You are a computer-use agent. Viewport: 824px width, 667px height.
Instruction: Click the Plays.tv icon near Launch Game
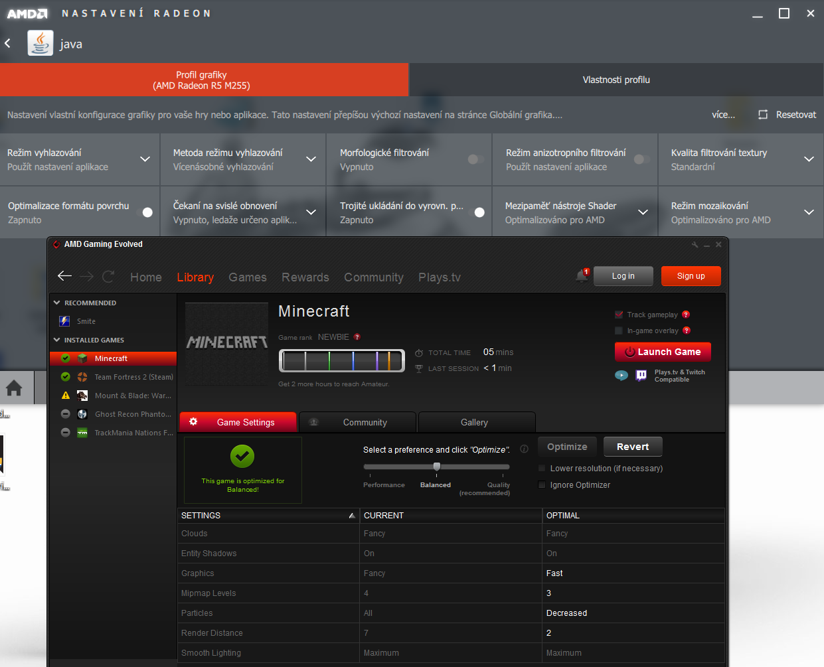coord(621,376)
